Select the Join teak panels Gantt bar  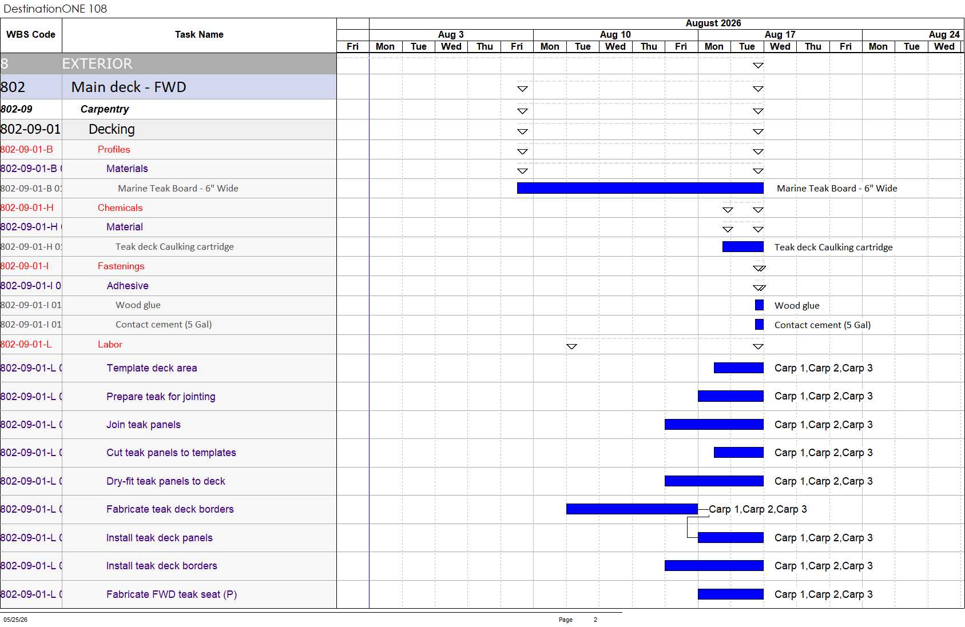point(714,424)
